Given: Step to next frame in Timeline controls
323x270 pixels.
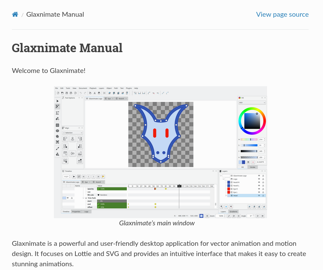Looking at the screenshot, I should click(x=93, y=177).
